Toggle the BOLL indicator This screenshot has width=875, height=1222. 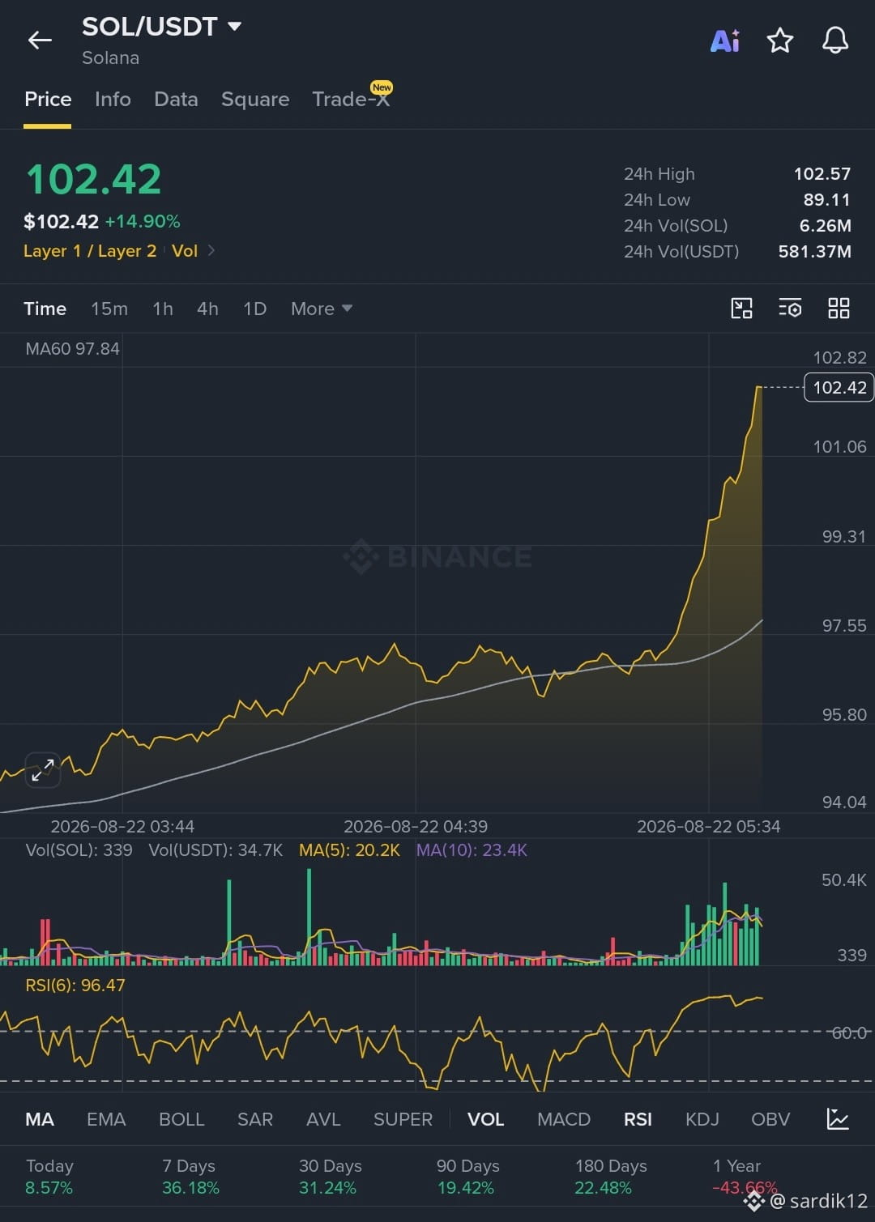(x=181, y=1119)
